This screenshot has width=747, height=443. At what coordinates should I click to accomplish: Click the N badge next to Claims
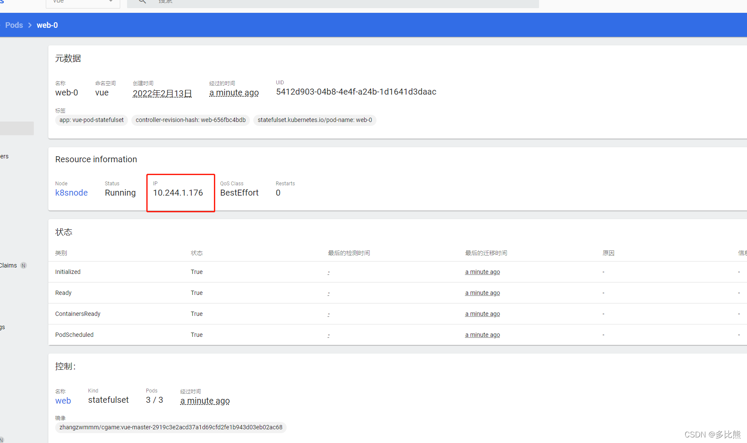24,265
